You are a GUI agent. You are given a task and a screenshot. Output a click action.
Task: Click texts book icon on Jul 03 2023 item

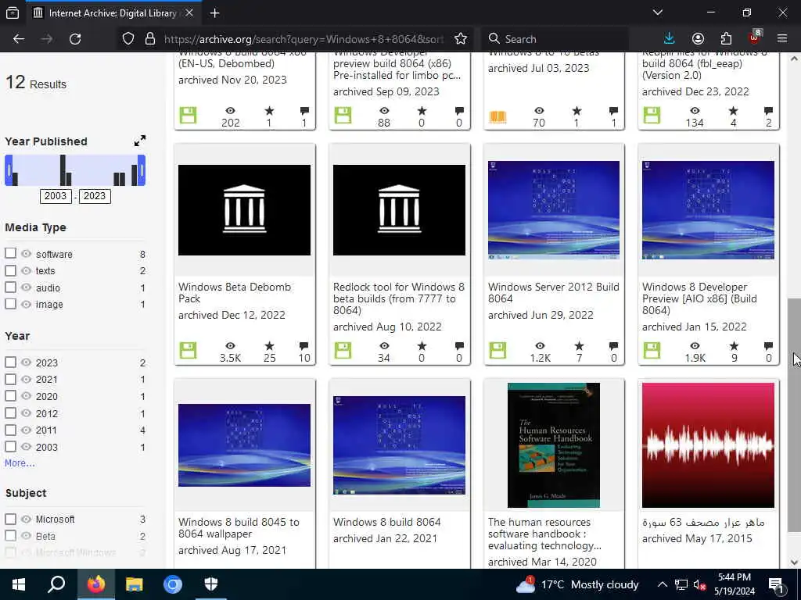[x=497, y=116]
